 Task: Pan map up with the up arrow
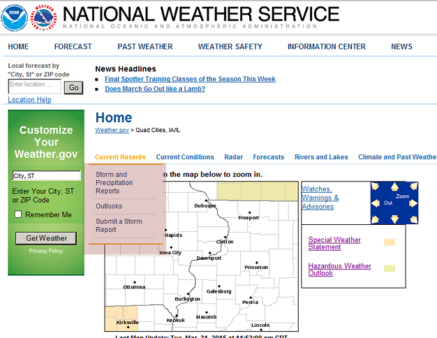pyautogui.click(x=394, y=186)
